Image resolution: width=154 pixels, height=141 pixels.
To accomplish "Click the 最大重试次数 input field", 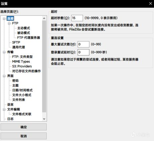I will tap(83, 44).
